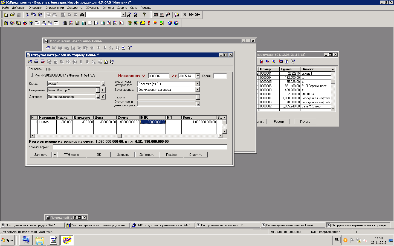Click the open book icon in toolbar
The width and height of the screenshot is (394, 246).
click(176, 14)
